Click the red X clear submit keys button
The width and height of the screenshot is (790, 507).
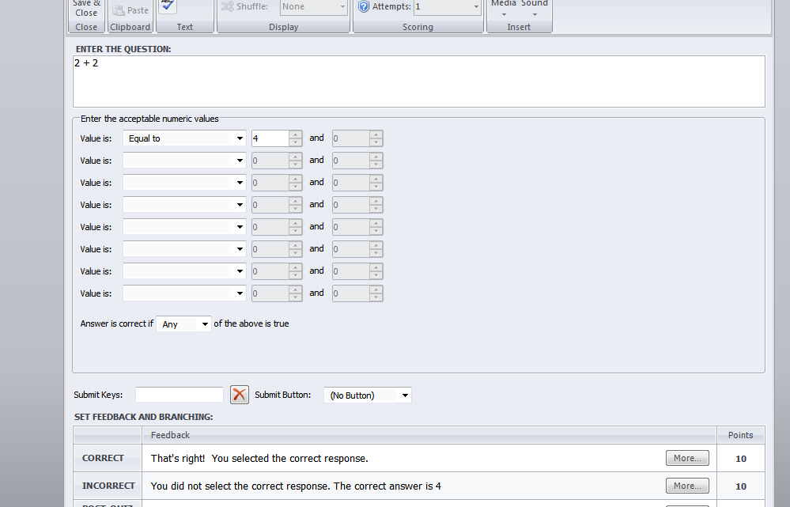[x=240, y=395]
